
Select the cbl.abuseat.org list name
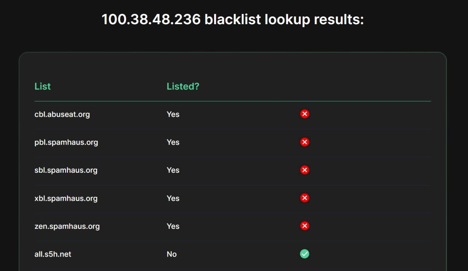point(62,114)
